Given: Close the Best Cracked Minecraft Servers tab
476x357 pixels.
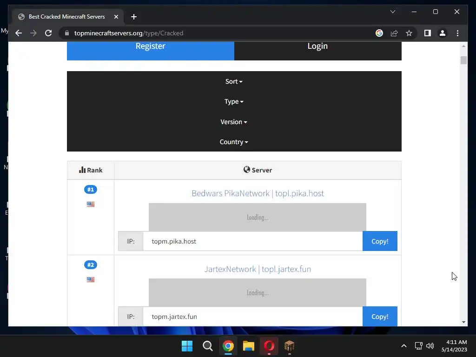Looking at the screenshot, I should [x=116, y=17].
